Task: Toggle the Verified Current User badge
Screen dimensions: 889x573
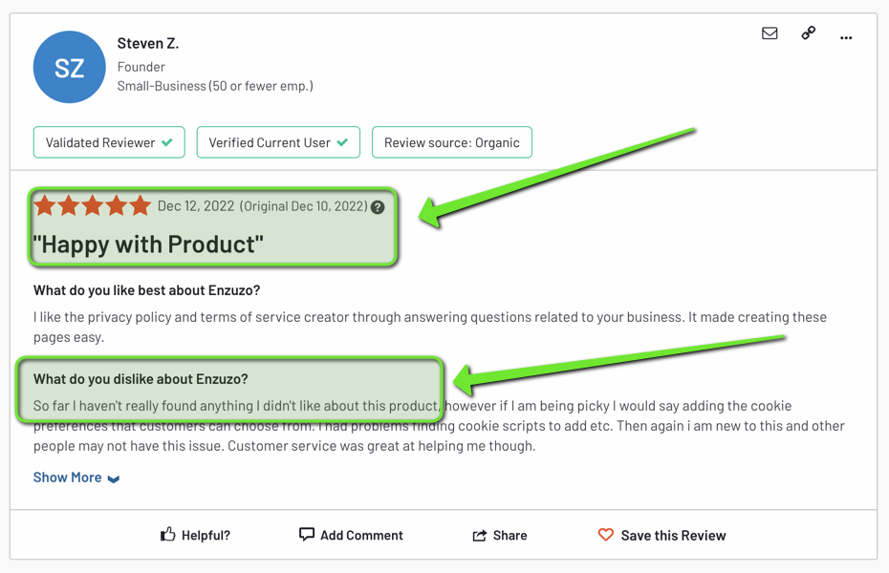Action: [x=277, y=141]
